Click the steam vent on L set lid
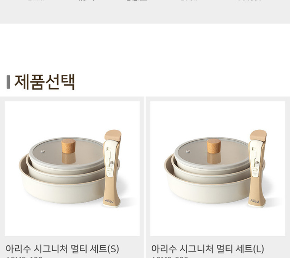290x258 pixels. (x=188, y=151)
